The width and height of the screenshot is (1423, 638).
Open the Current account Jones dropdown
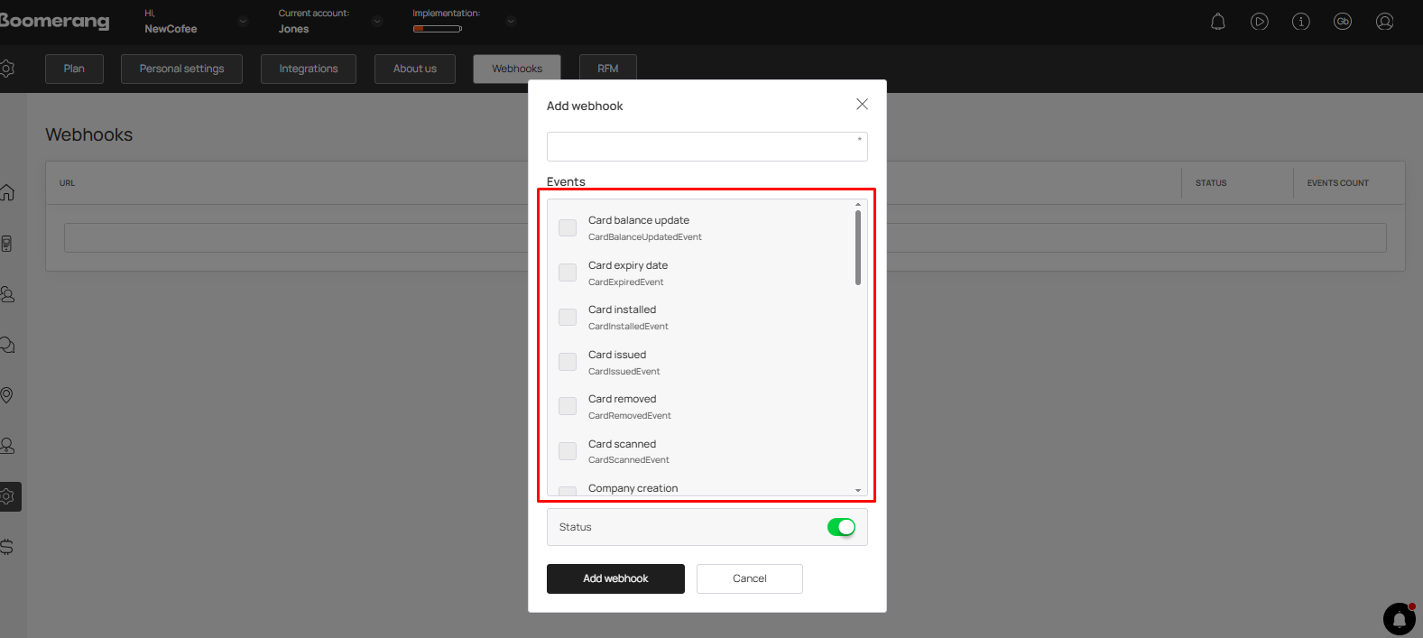pyautogui.click(x=376, y=22)
